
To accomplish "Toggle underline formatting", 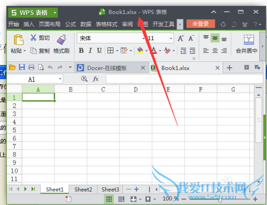I will (x=99, y=51).
